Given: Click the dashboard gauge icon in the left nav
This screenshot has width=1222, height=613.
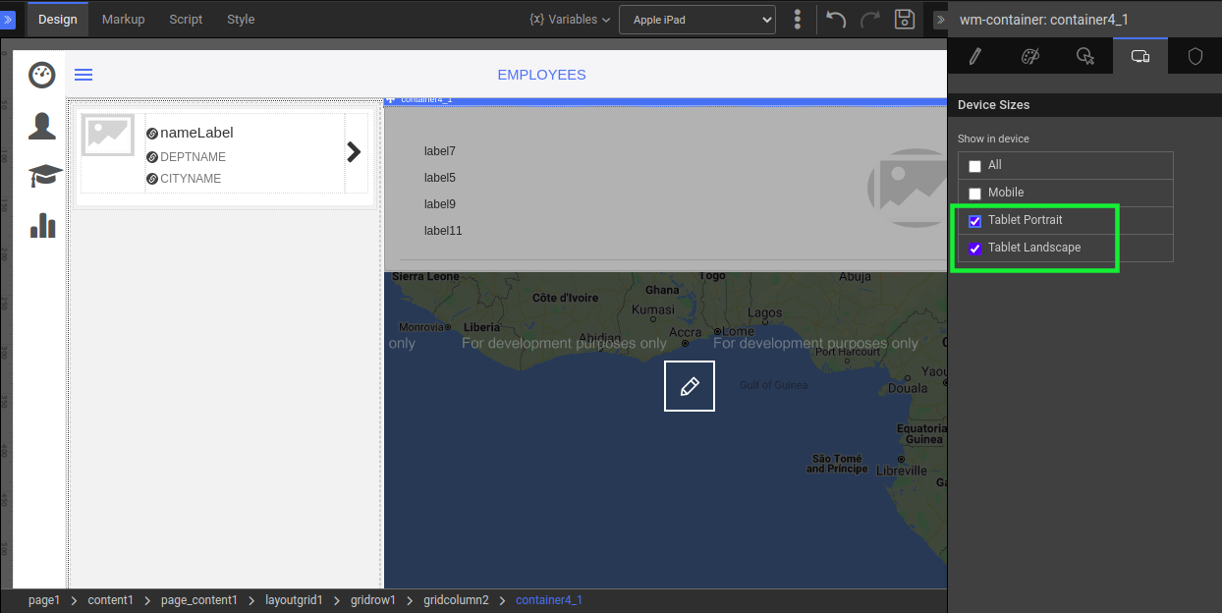Looking at the screenshot, I should (42, 75).
